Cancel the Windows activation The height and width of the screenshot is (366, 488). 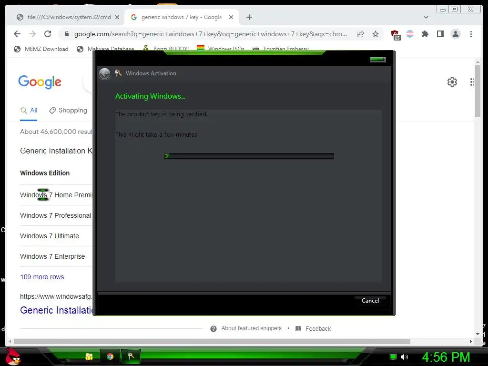(x=370, y=301)
